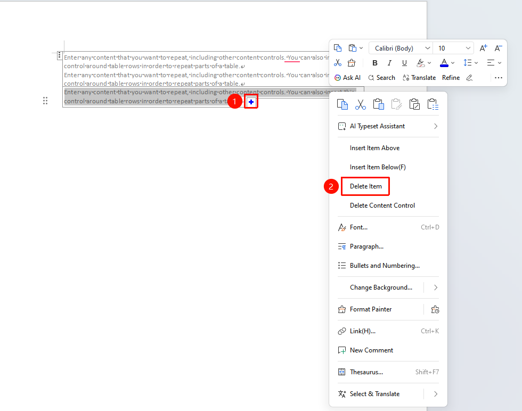Click the Ask AI button
The width and height of the screenshot is (522, 411).
point(347,78)
